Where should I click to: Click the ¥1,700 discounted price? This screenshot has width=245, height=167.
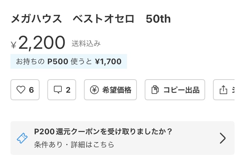click(108, 62)
